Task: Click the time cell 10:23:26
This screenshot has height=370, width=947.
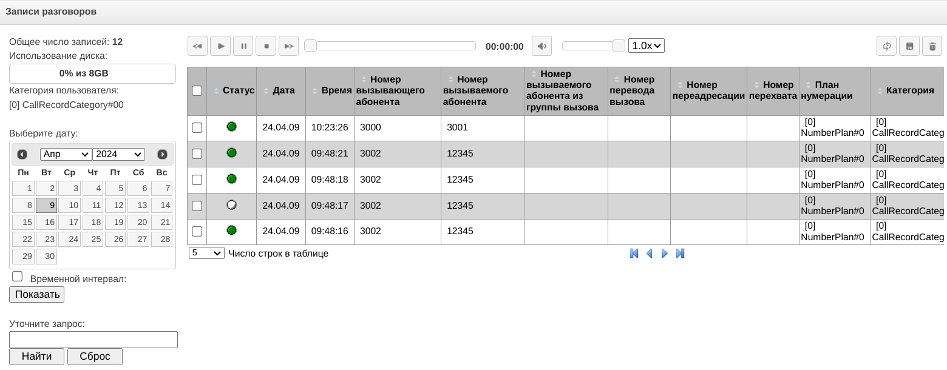Action: [330, 127]
